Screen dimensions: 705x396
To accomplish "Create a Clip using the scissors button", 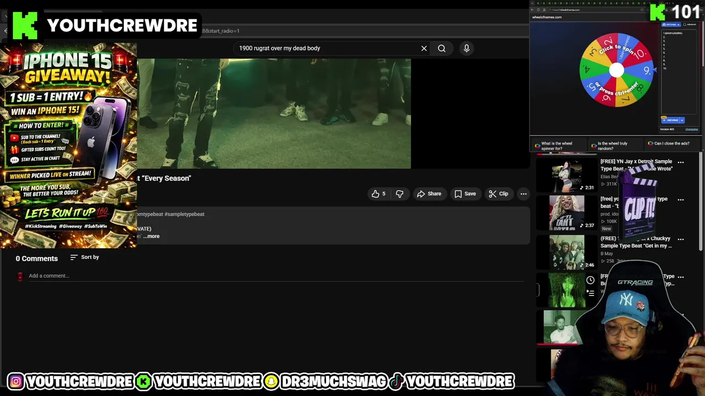I will (498, 194).
